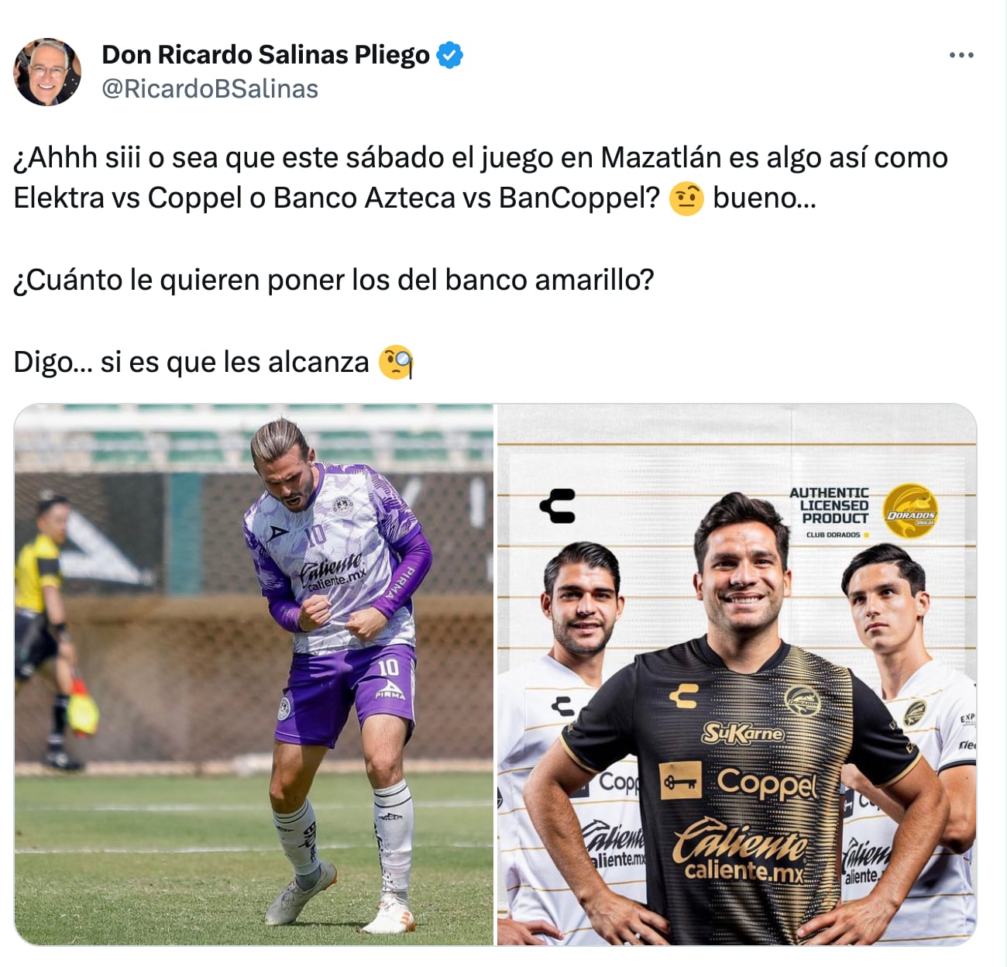1007x967 pixels.
Task: Open the photo of the purple-kit player
Action: coord(254,674)
